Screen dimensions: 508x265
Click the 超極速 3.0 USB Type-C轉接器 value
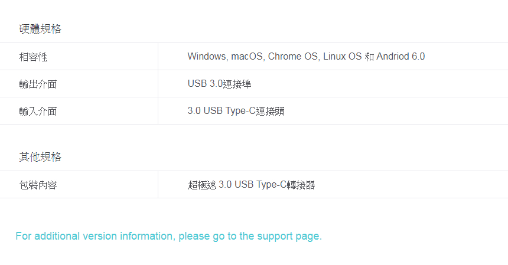(x=252, y=185)
